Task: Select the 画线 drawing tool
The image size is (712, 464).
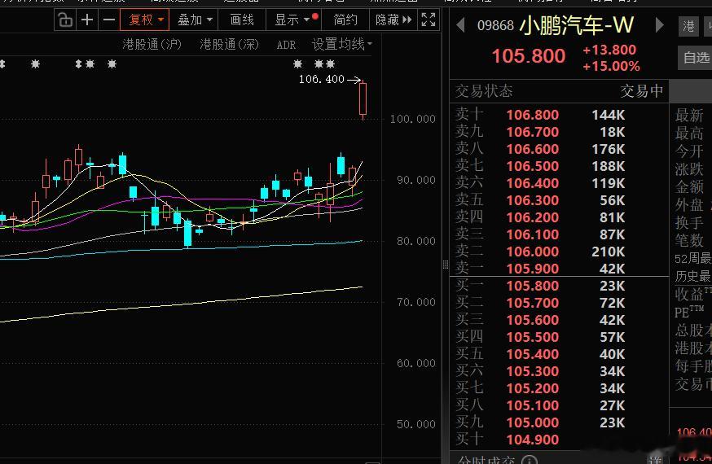Action: point(242,20)
